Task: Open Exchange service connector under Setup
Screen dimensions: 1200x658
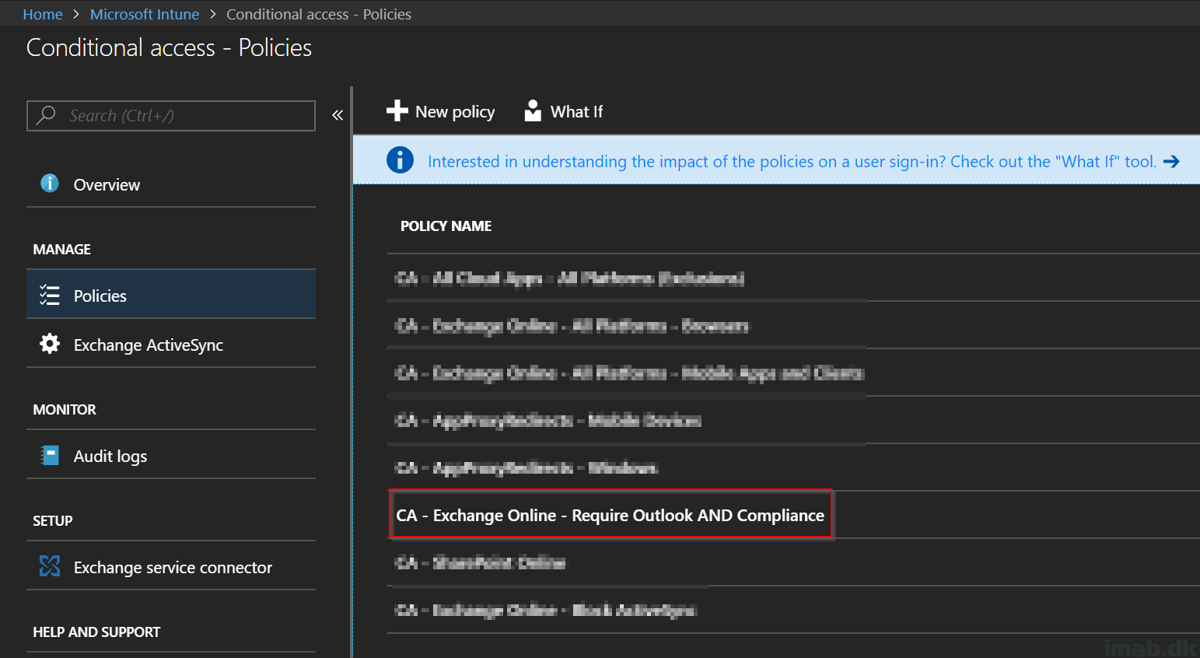Action: (171, 567)
